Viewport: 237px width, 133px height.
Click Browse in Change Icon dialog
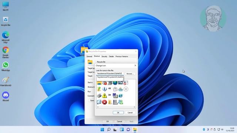coord(130,74)
